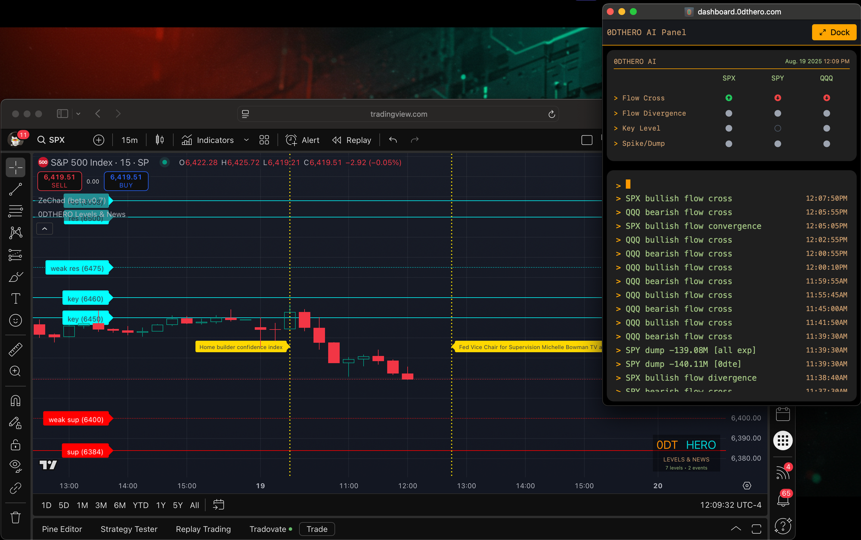Select the 1M time range
This screenshot has height=540, width=861.
[82, 505]
